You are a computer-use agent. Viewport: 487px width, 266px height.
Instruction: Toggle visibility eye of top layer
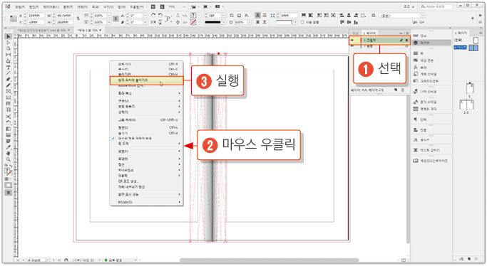click(x=352, y=40)
